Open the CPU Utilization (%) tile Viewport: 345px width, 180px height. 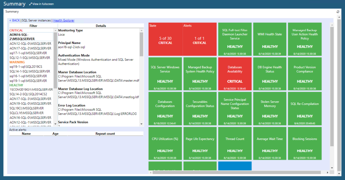coord(165,143)
